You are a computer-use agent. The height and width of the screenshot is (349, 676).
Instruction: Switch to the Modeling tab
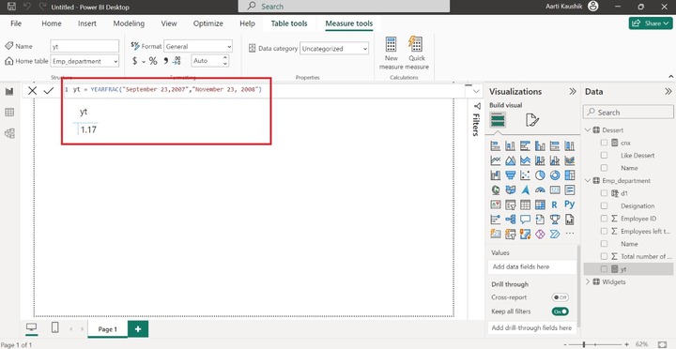tap(129, 23)
